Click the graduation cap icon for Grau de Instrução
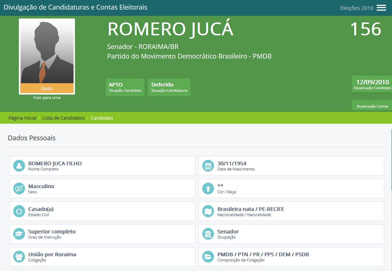Screen dimensions: 392x271 pos(19,234)
